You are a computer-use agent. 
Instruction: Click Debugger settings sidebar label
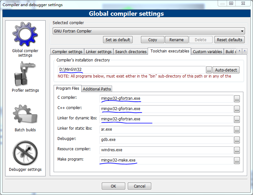(25, 170)
